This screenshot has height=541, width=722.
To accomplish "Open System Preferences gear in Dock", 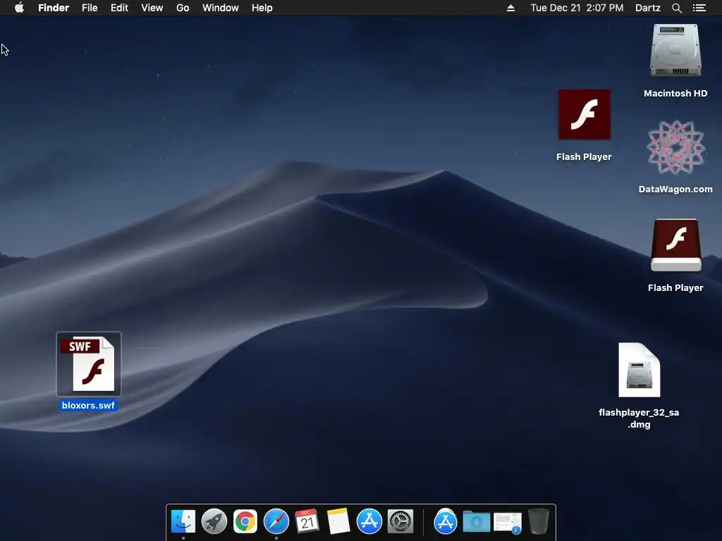I will pyautogui.click(x=400, y=522).
